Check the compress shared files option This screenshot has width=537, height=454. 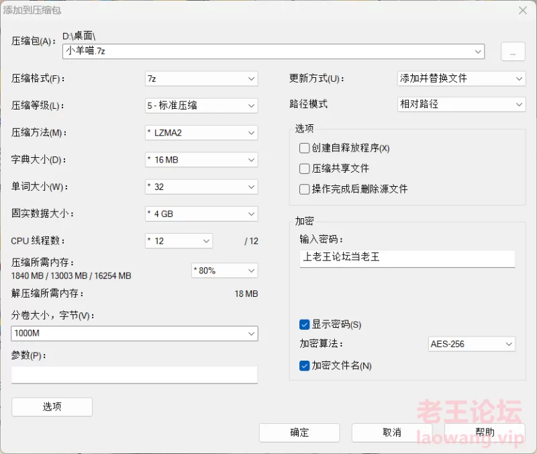pos(304,169)
